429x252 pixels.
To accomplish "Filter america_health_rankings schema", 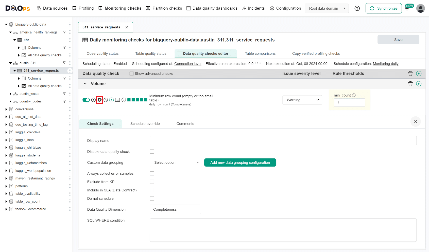I will click(64, 32).
